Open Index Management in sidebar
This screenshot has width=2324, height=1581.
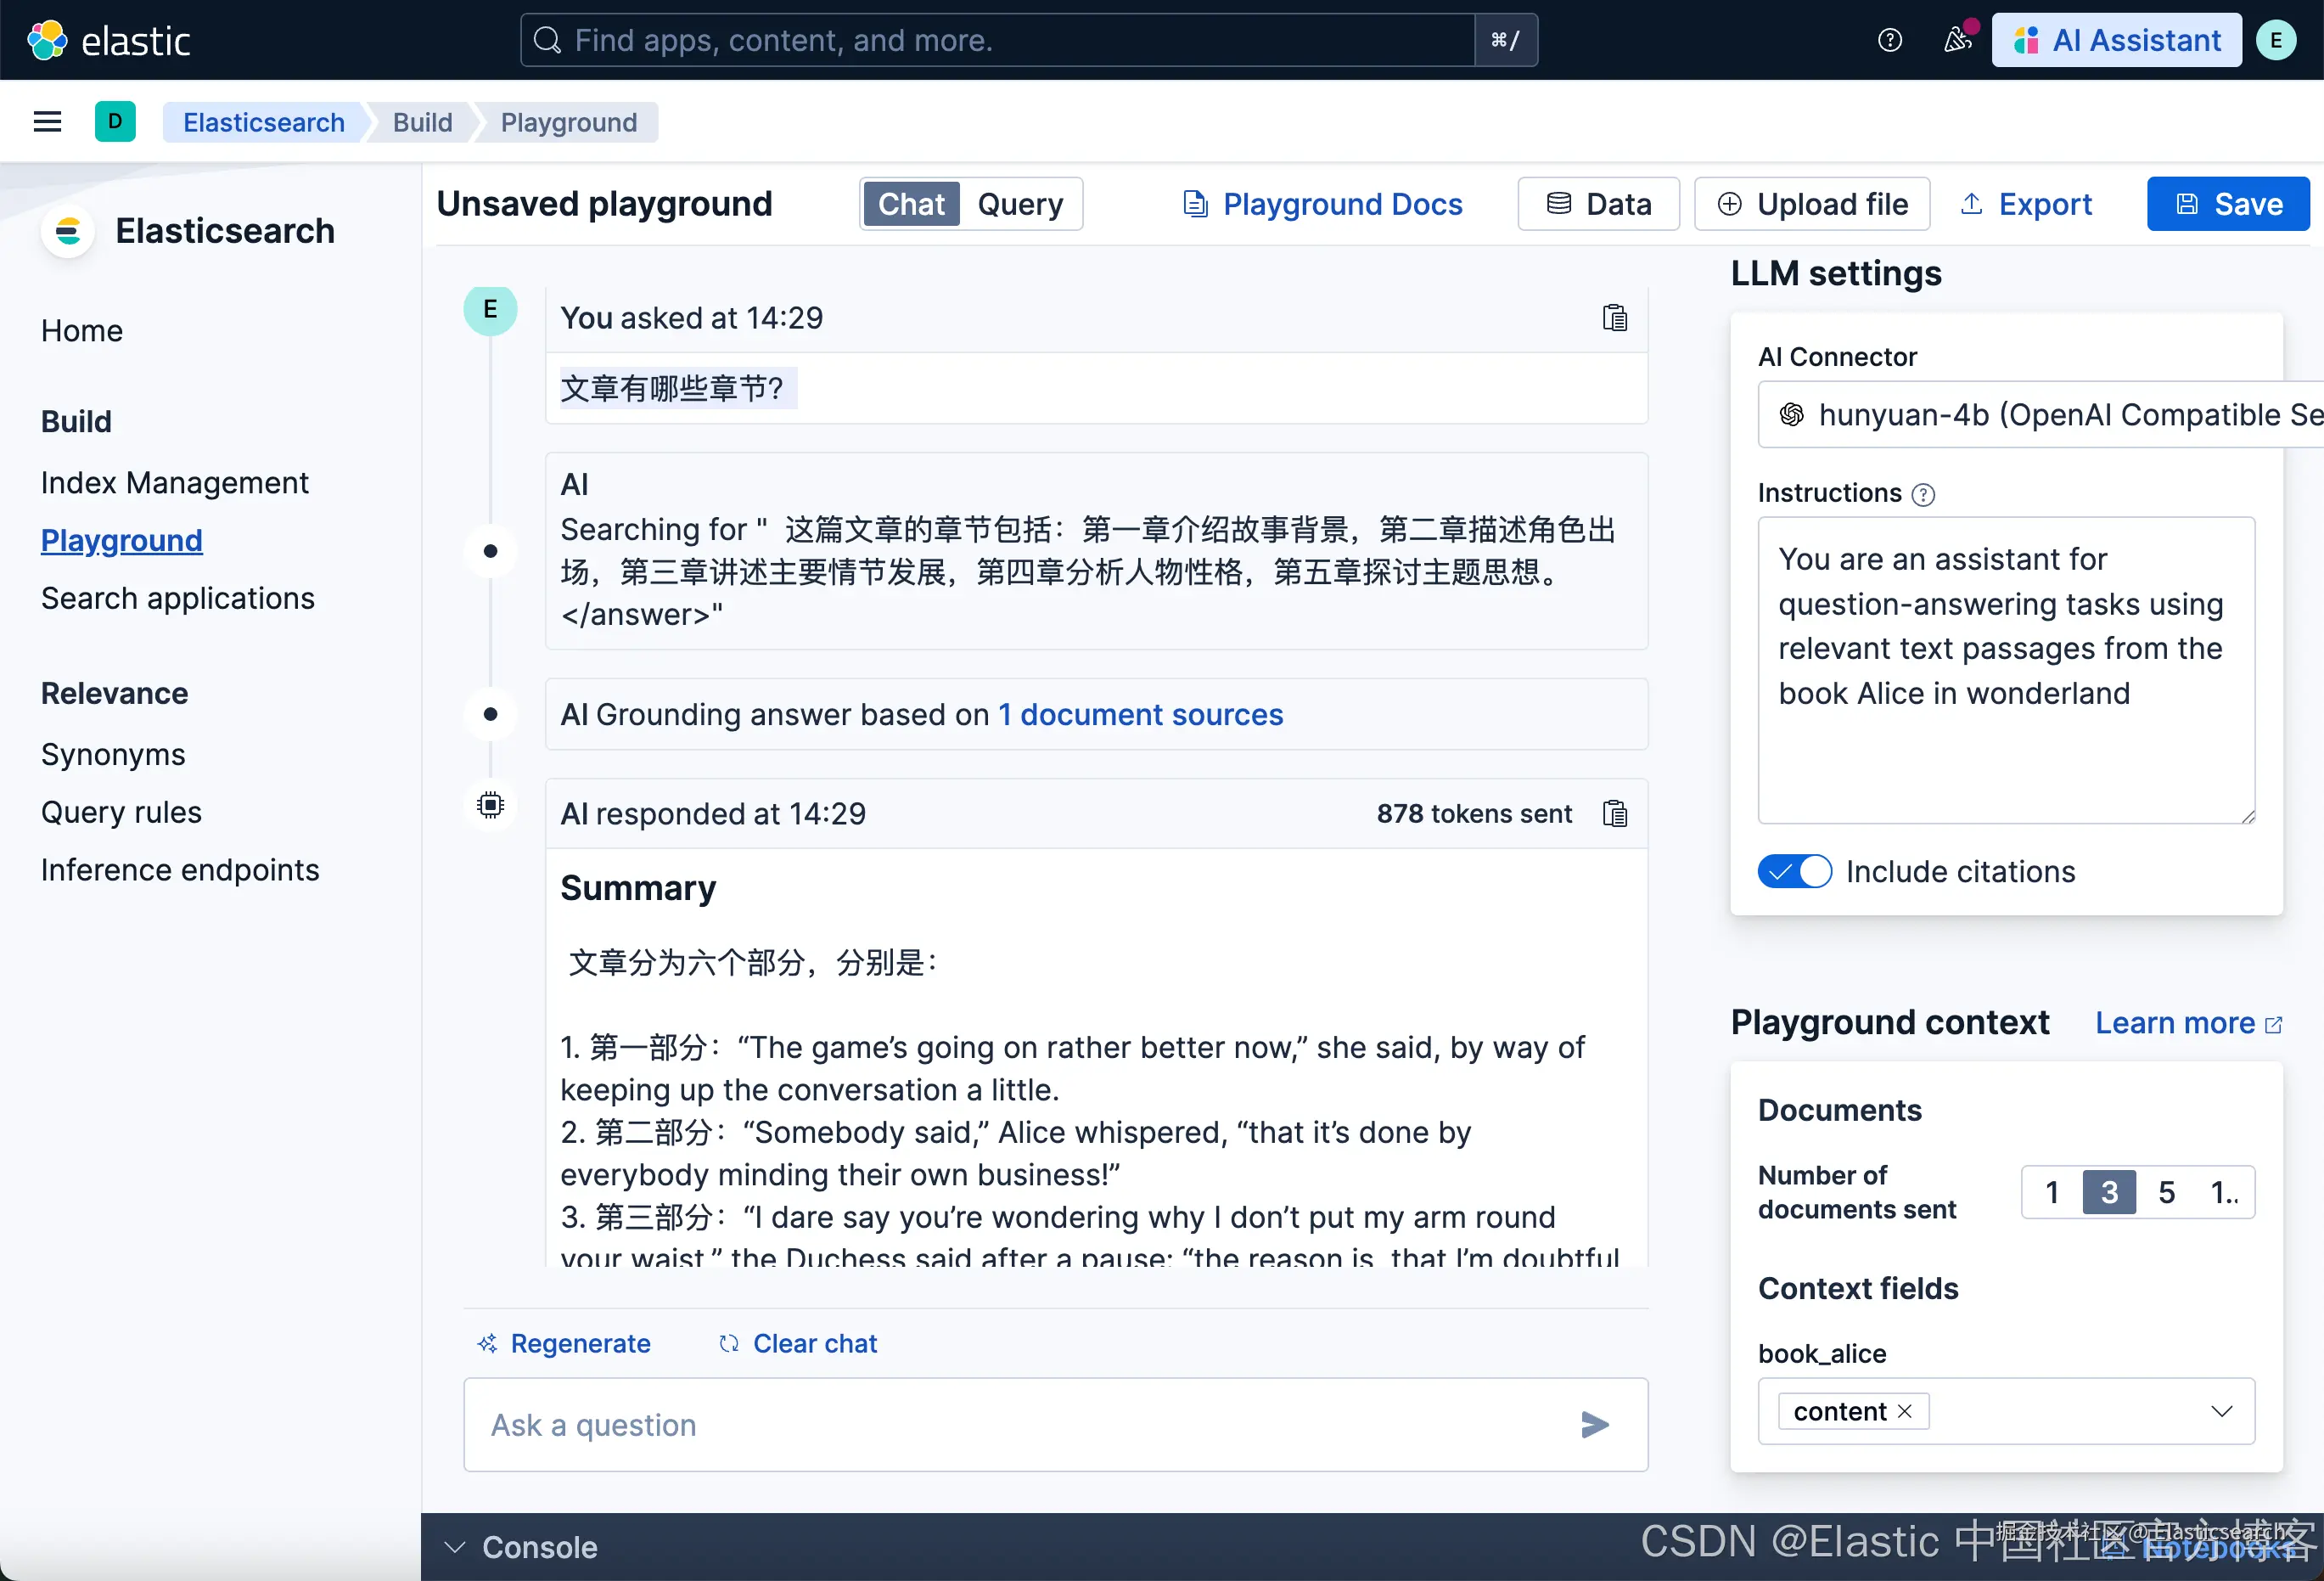(174, 483)
